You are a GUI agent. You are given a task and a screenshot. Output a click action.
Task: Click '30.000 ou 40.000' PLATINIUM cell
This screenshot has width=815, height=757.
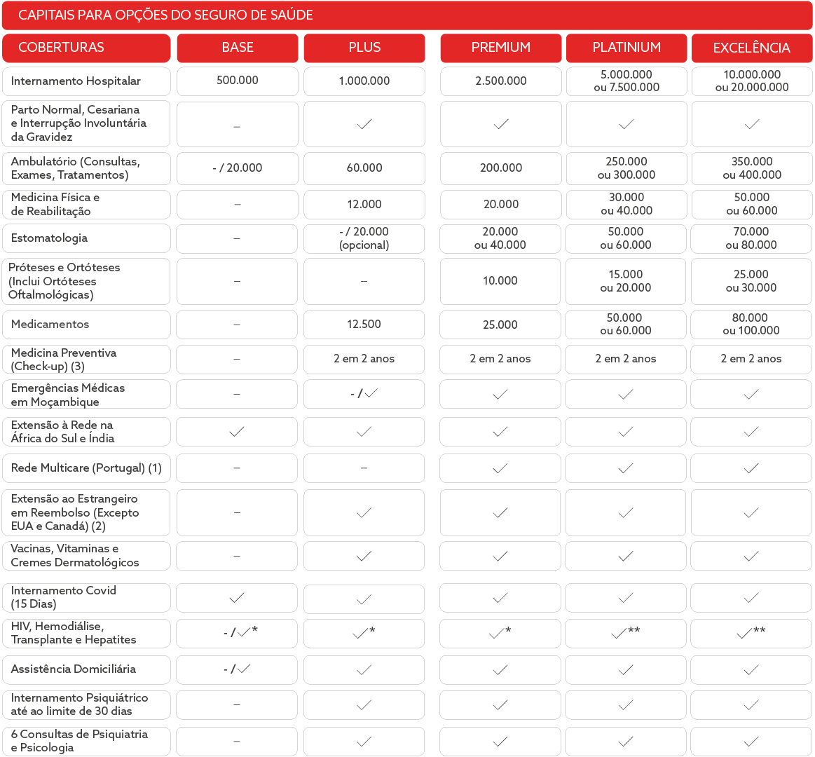pyautogui.click(x=627, y=205)
